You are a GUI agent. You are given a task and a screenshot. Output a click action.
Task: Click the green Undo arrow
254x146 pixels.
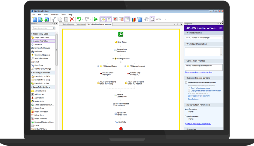[x=79, y=19]
